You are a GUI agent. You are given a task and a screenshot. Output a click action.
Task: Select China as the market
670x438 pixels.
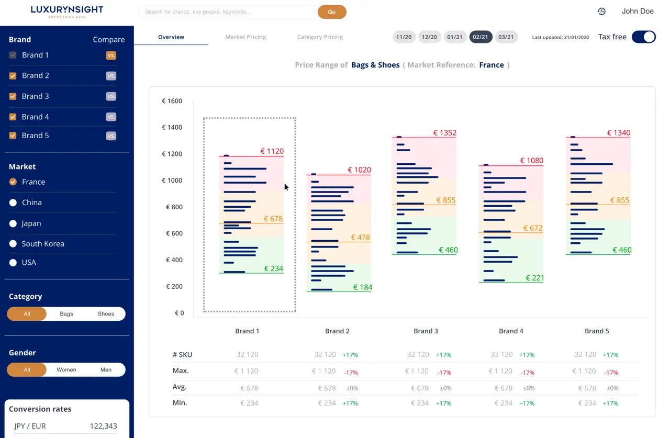click(13, 203)
